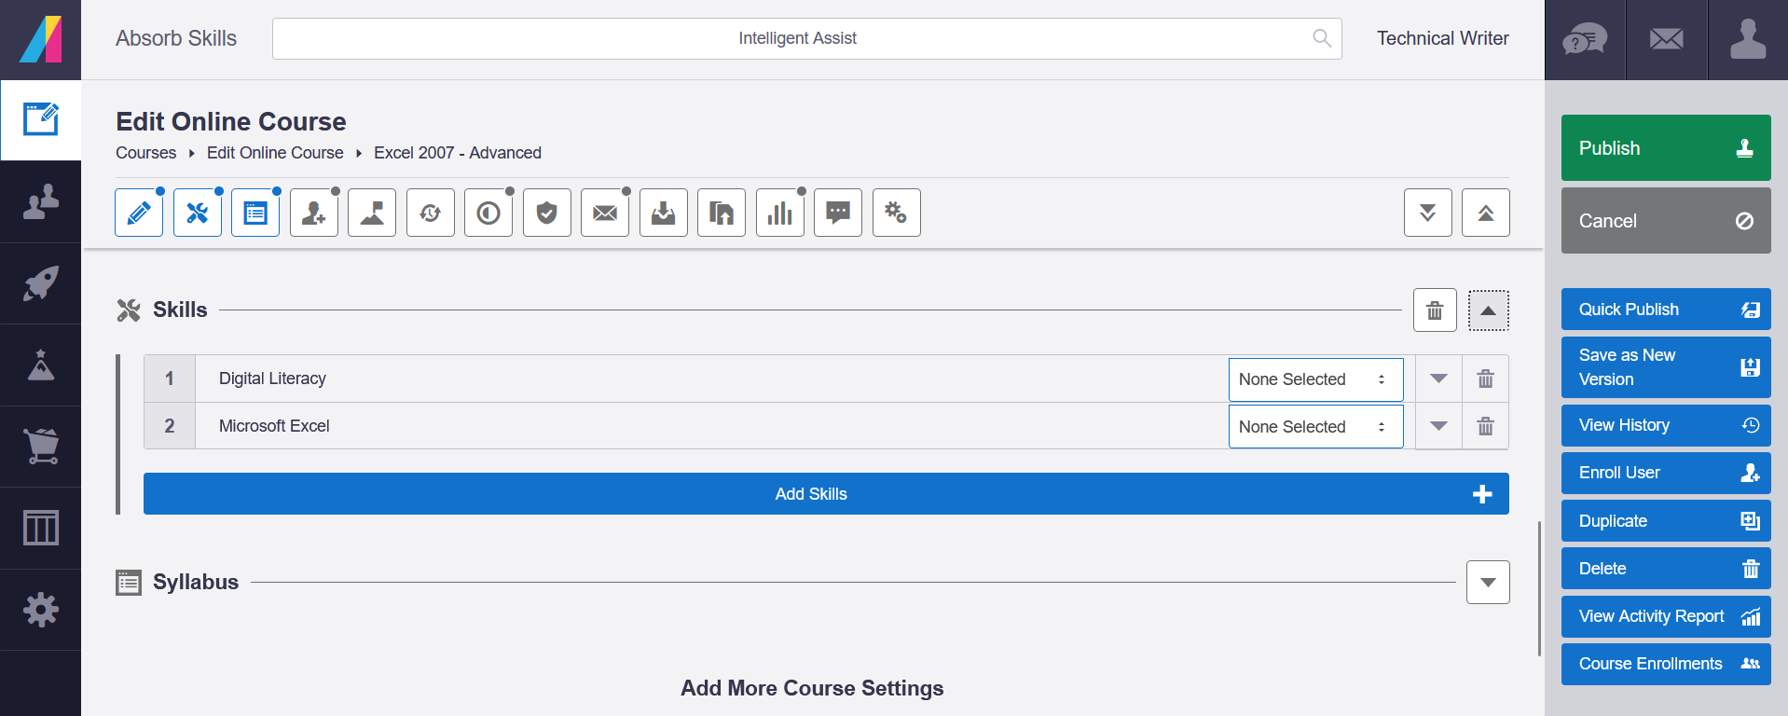Open the user profile icon
The width and height of the screenshot is (1788, 716).
coord(1748,39)
